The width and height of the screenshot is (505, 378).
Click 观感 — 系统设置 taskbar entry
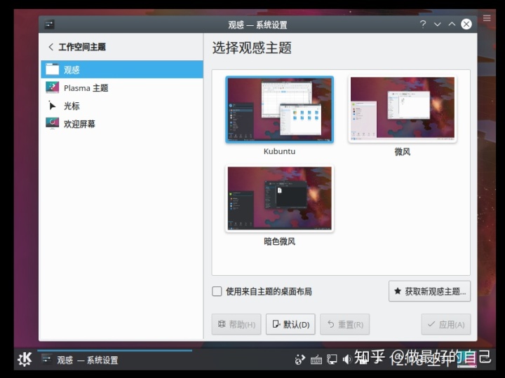click(x=114, y=359)
